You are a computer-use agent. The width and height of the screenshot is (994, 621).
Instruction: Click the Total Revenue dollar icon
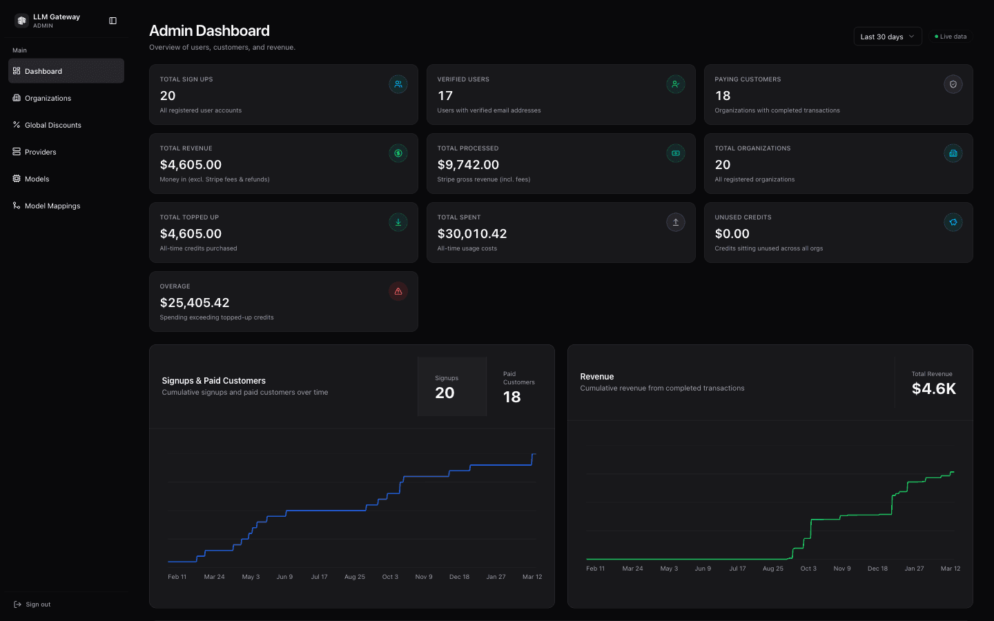398,153
